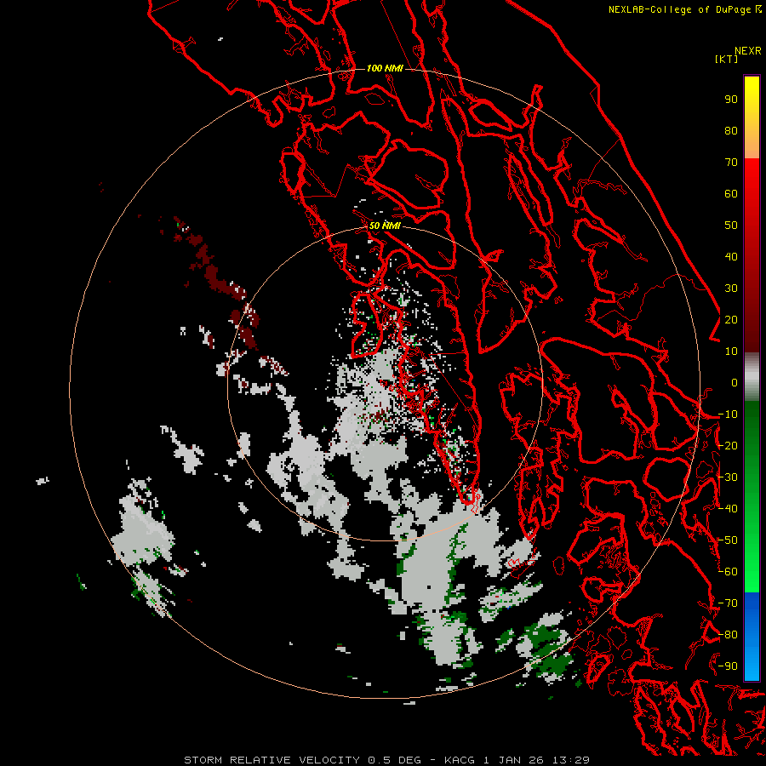Click the 10 value on the velocity scale
The image size is (766, 766).
pos(731,352)
